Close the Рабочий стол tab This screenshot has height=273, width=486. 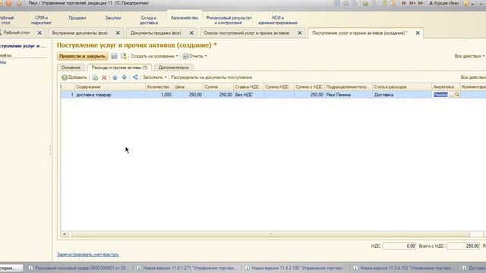point(39,33)
